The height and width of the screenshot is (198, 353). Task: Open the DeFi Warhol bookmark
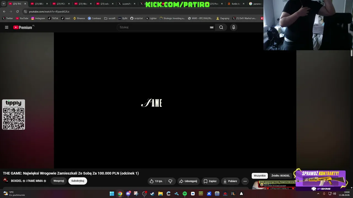(244, 18)
